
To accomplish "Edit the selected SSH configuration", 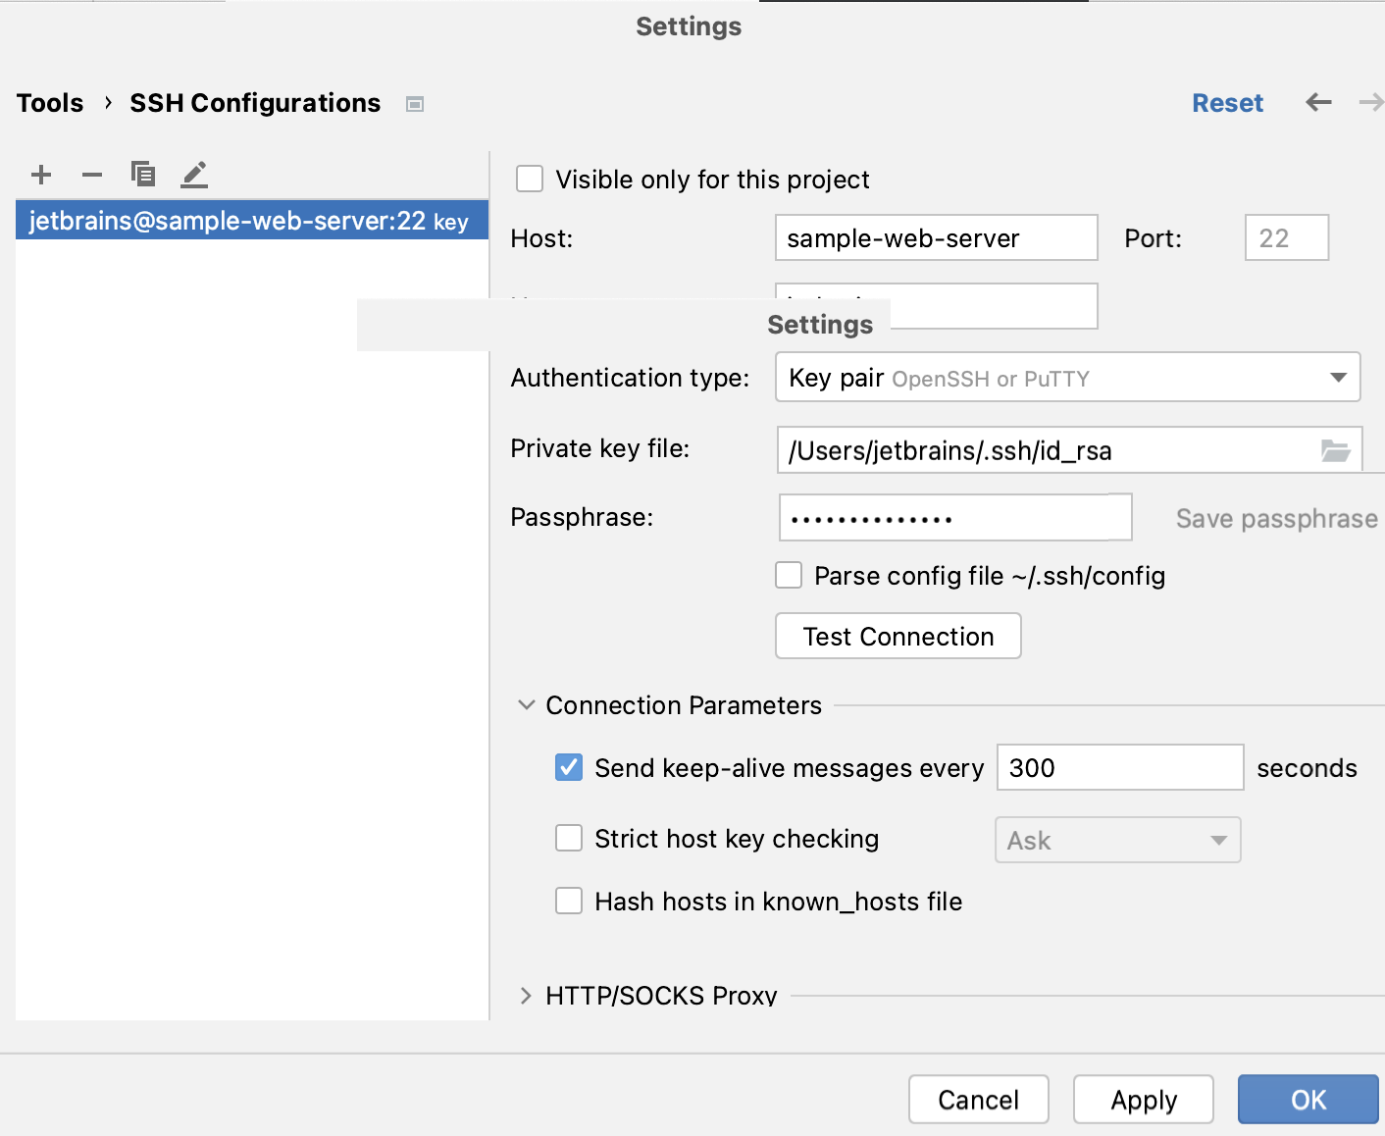I will (x=194, y=174).
